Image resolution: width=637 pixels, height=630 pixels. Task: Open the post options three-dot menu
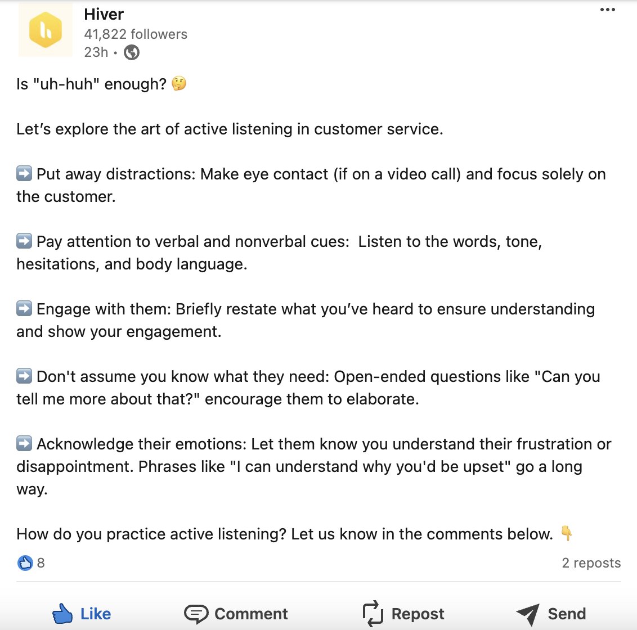(x=608, y=10)
